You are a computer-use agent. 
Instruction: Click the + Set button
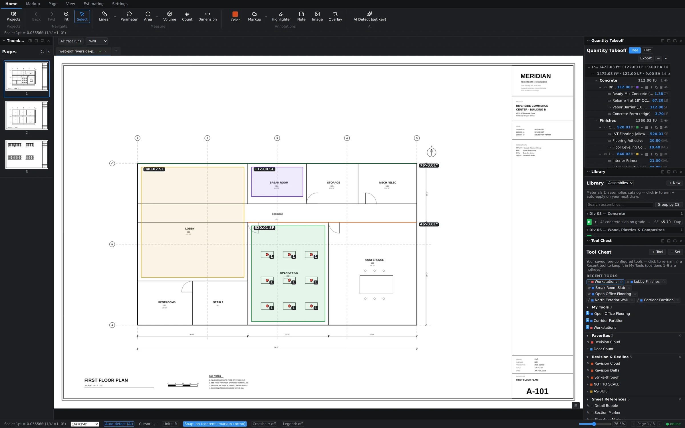pos(675,252)
